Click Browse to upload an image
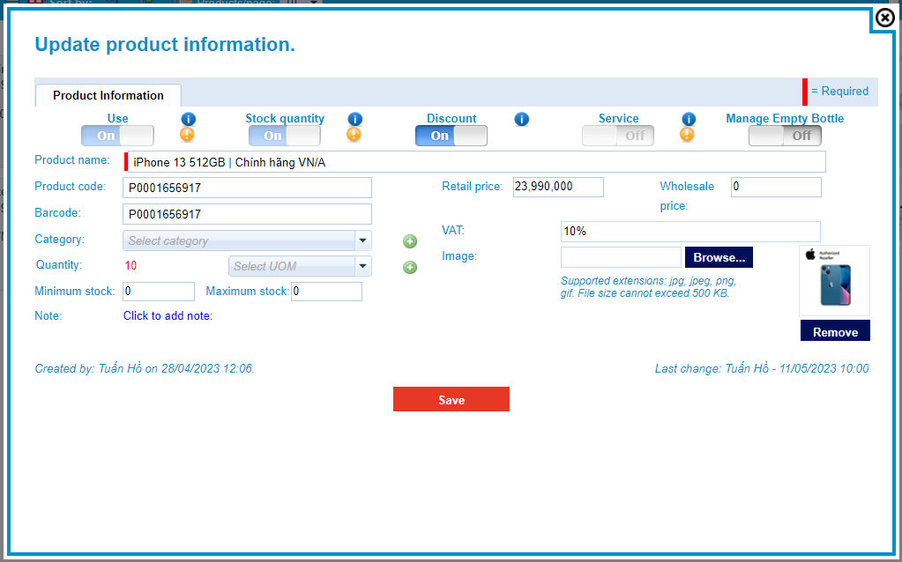The width and height of the screenshot is (902, 562). 719,257
